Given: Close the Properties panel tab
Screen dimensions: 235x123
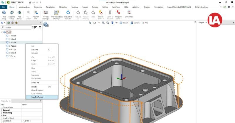Looking at the screenshot, I should 10,101.
